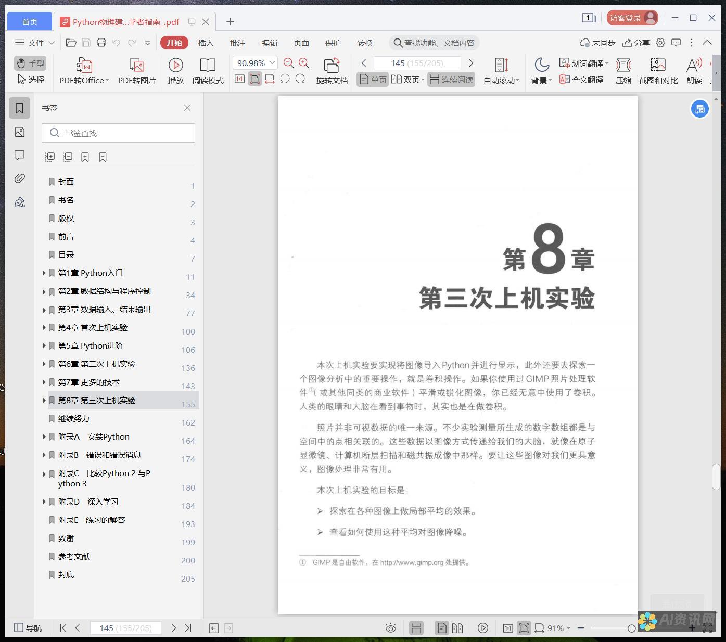Click 未同步 sync status button

pyautogui.click(x=597, y=43)
